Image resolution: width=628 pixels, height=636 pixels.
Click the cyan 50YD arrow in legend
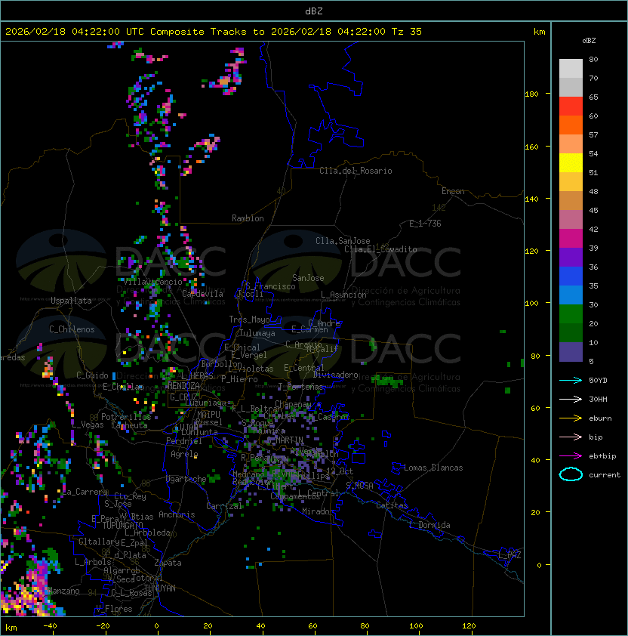[x=571, y=380]
